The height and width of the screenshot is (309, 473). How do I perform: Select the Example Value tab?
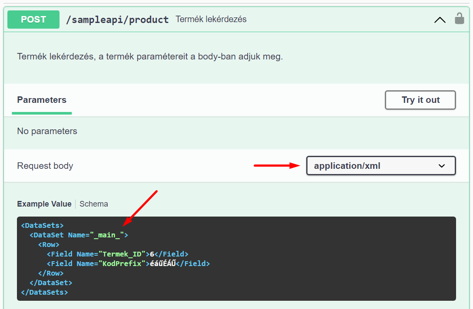44,204
